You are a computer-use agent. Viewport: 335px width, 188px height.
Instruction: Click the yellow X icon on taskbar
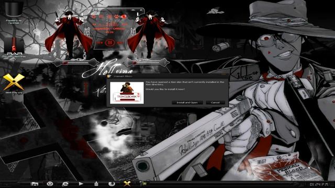coord(127,183)
